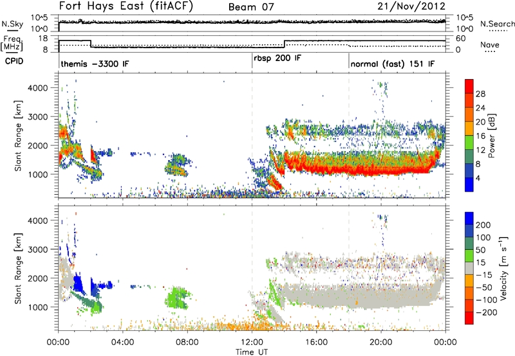Click the 'Freq. [MHz]' axis label
The height and width of the screenshot is (356, 515).
coord(12,44)
